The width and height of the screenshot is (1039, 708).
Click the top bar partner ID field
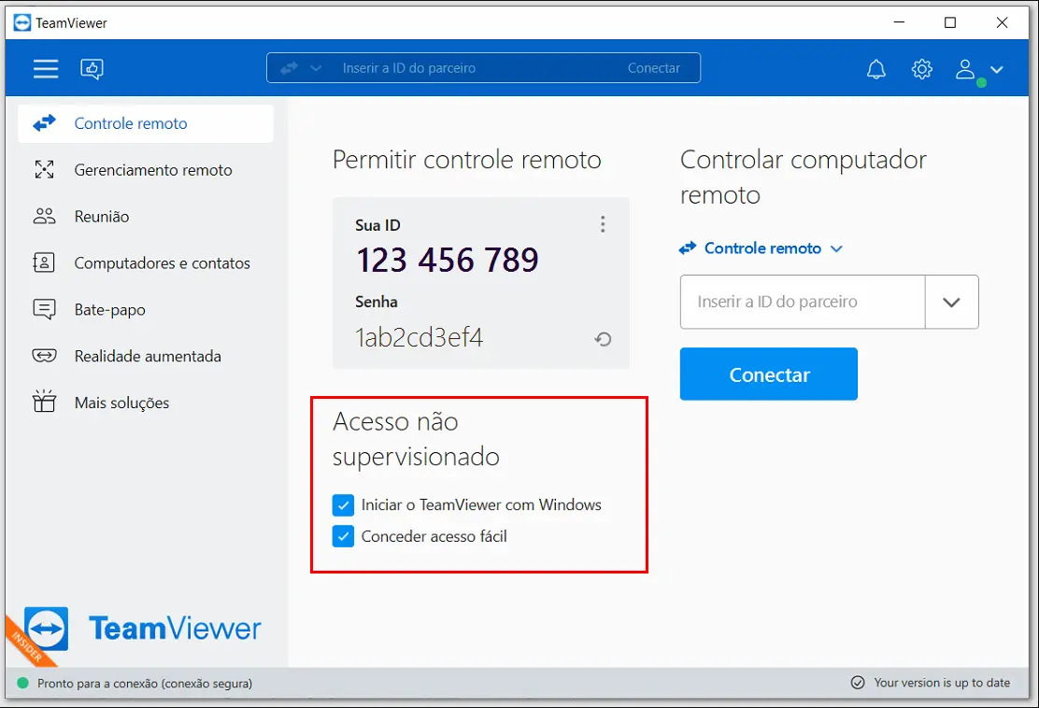point(409,68)
